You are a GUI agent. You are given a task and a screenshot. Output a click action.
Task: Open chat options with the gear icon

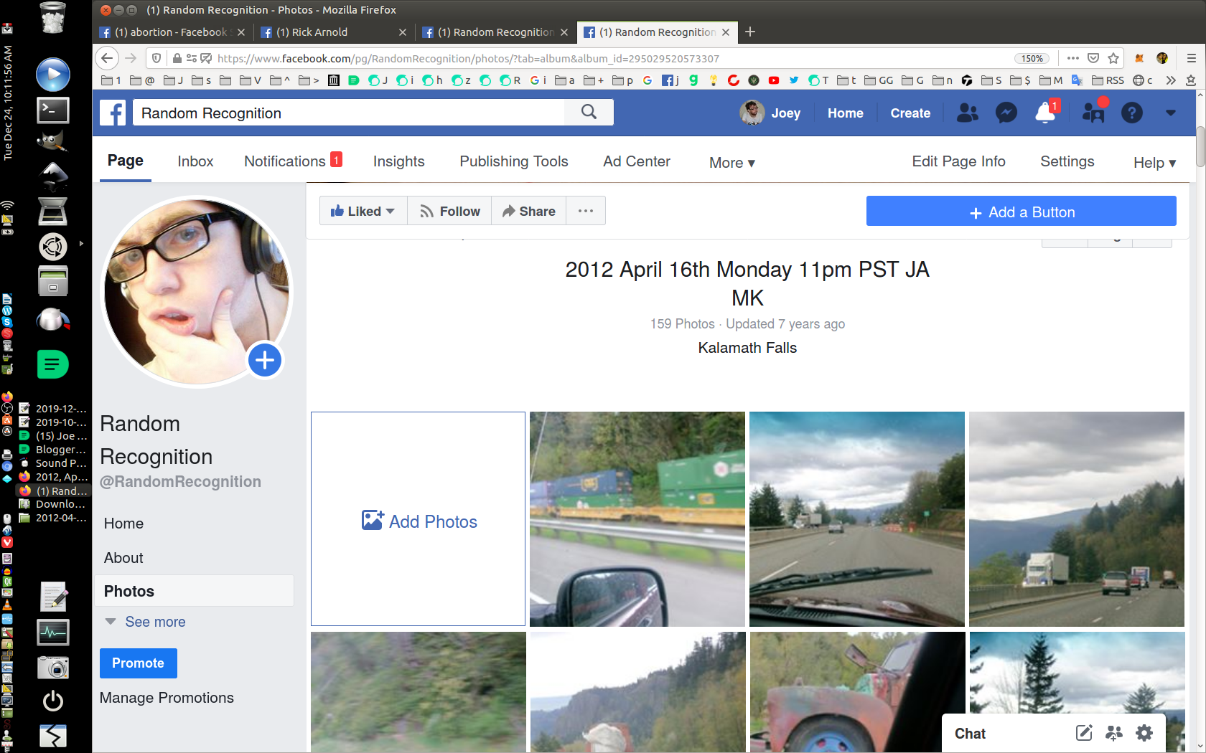tap(1143, 733)
